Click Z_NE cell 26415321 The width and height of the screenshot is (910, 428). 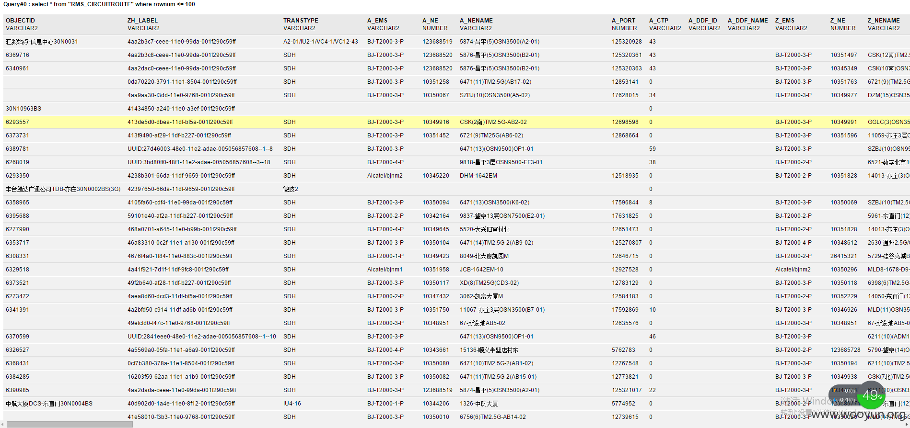point(844,256)
